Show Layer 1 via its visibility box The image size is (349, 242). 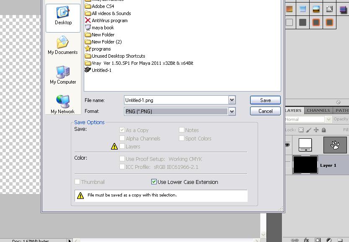click(288, 165)
